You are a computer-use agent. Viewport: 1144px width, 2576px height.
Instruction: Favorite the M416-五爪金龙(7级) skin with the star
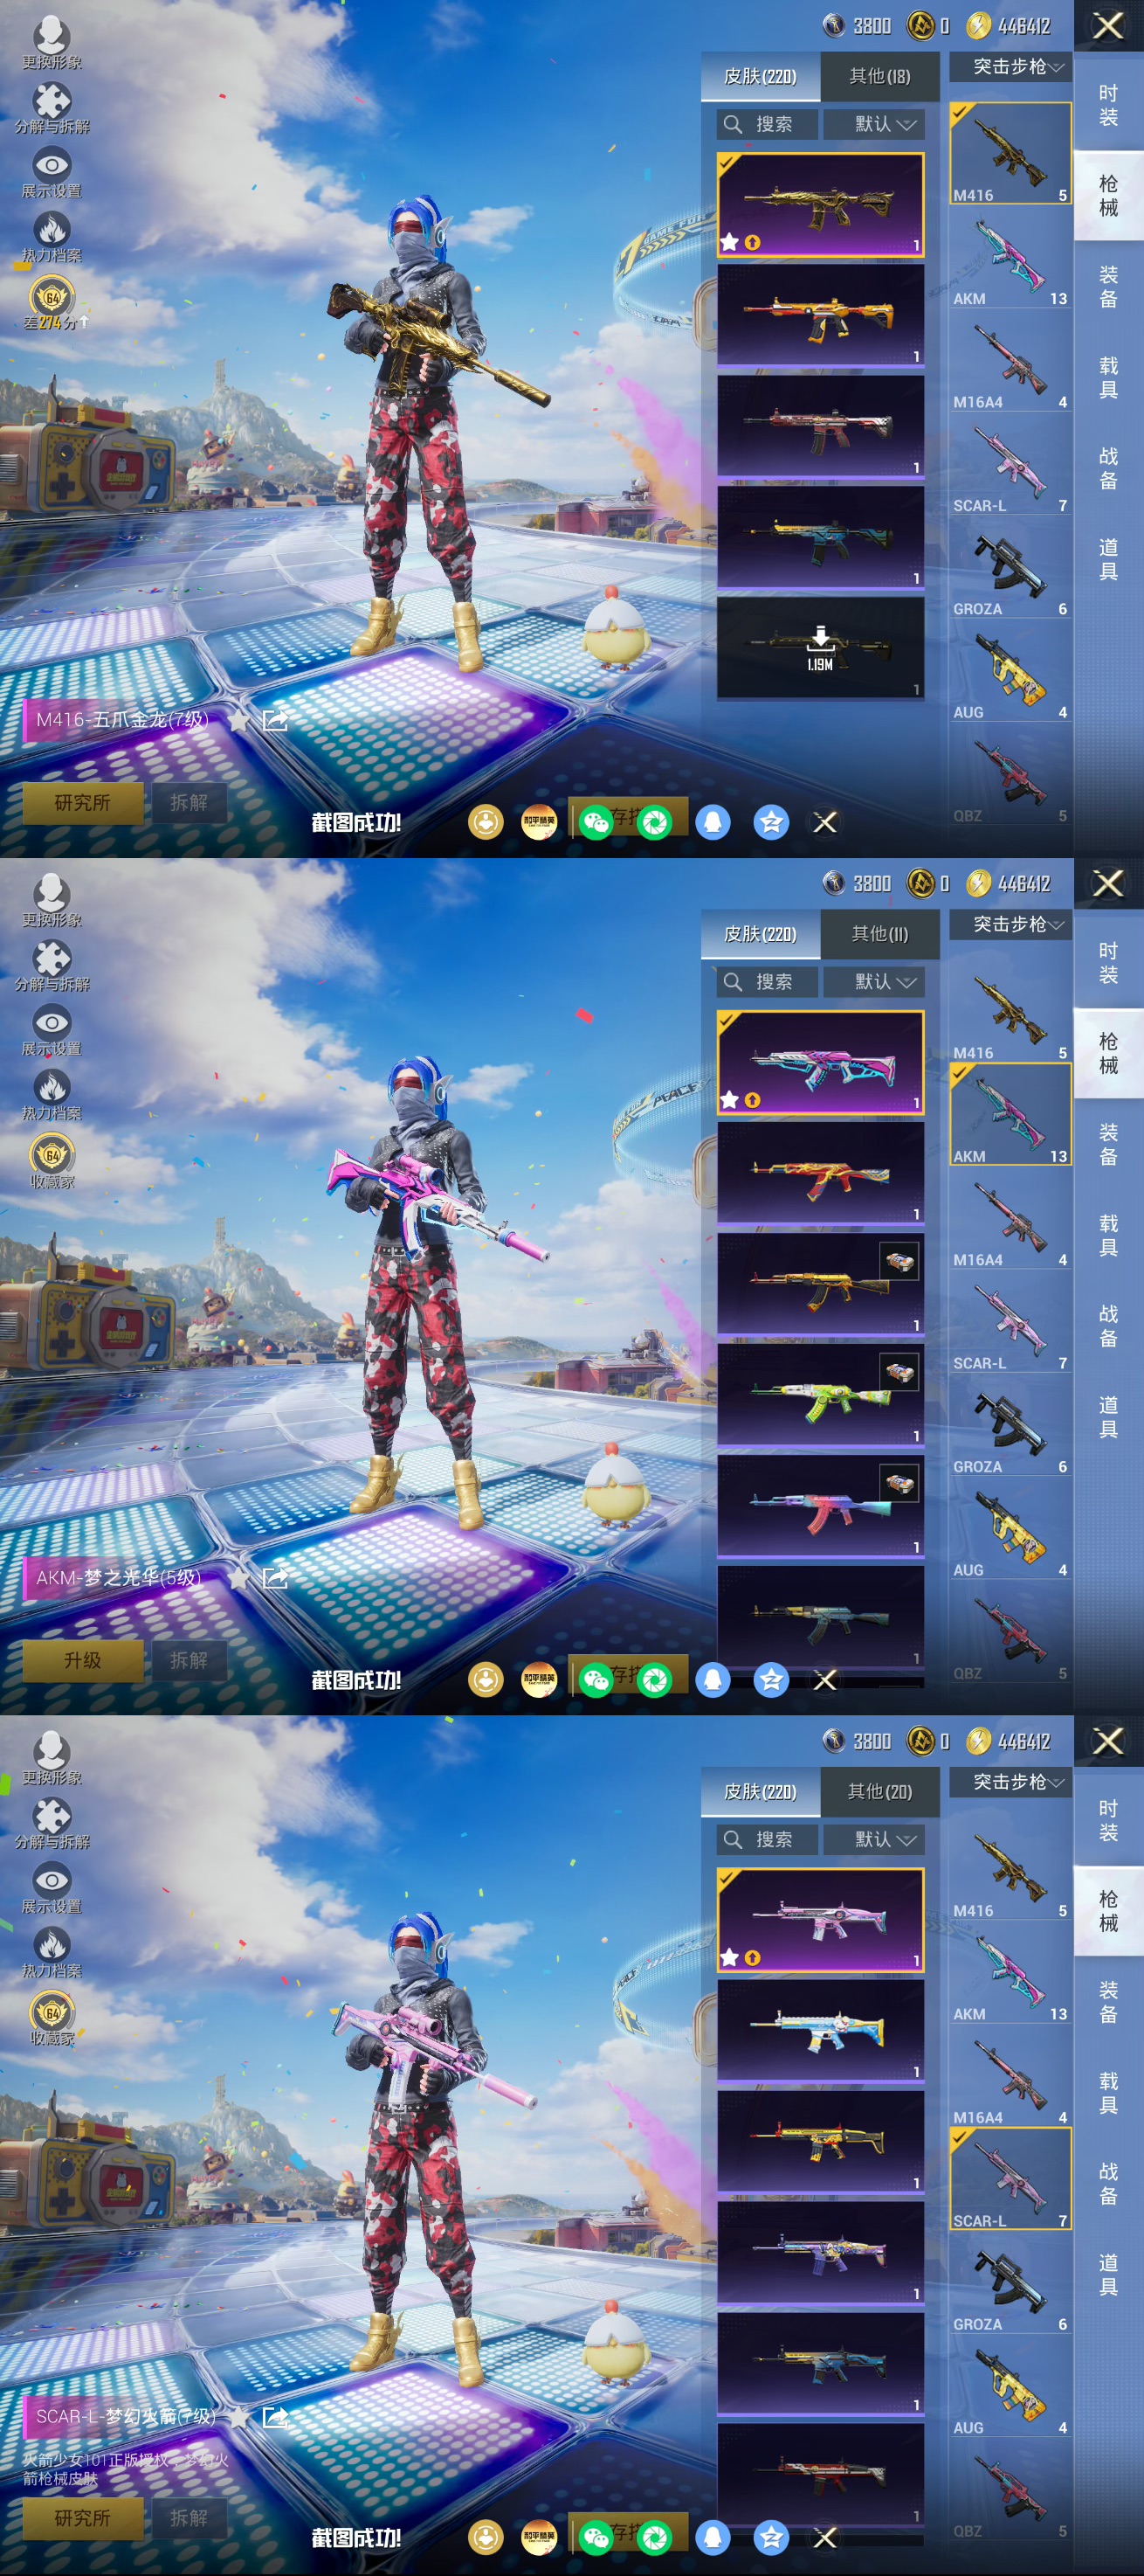coord(240,720)
